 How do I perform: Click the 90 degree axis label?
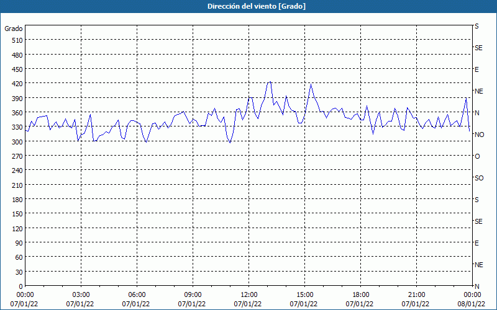(x=19, y=243)
